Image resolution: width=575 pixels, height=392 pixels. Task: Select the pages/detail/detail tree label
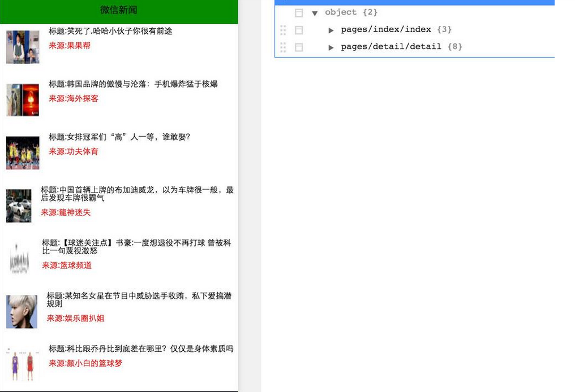[x=391, y=46]
